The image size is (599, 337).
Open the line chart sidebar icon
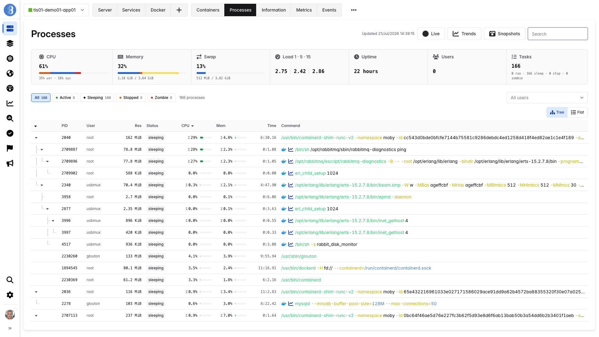pyautogui.click(x=10, y=103)
